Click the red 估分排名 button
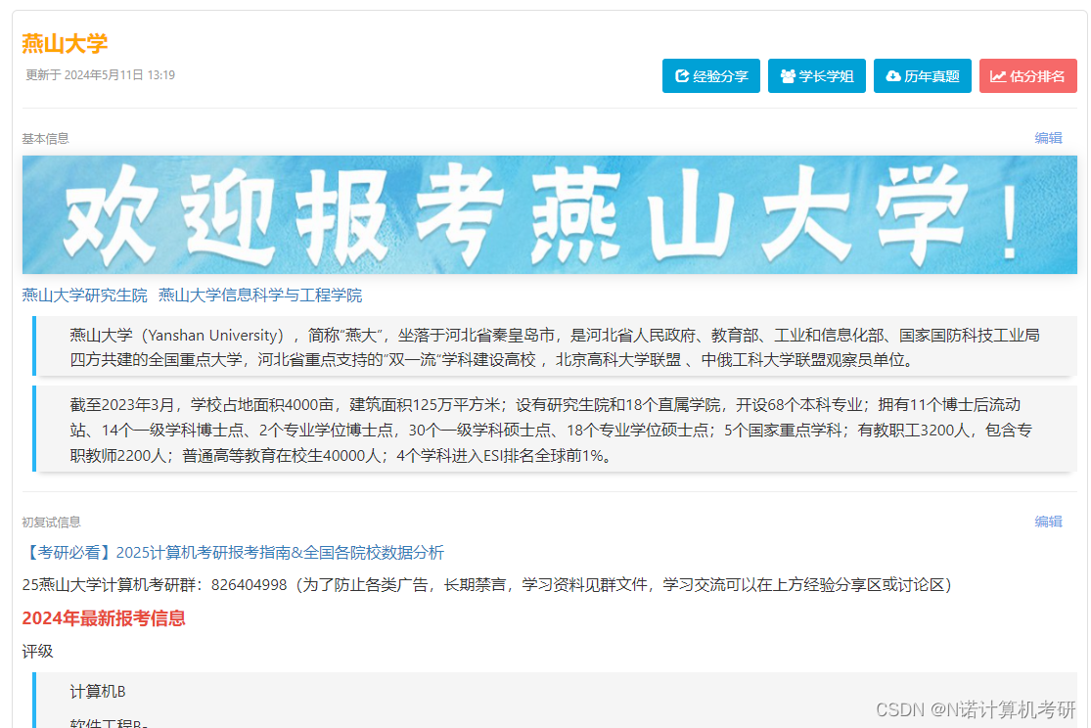 [x=1027, y=76]
